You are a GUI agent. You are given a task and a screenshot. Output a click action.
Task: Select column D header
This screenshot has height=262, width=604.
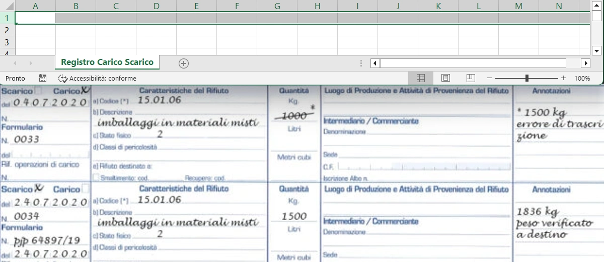tap(156, 6)
